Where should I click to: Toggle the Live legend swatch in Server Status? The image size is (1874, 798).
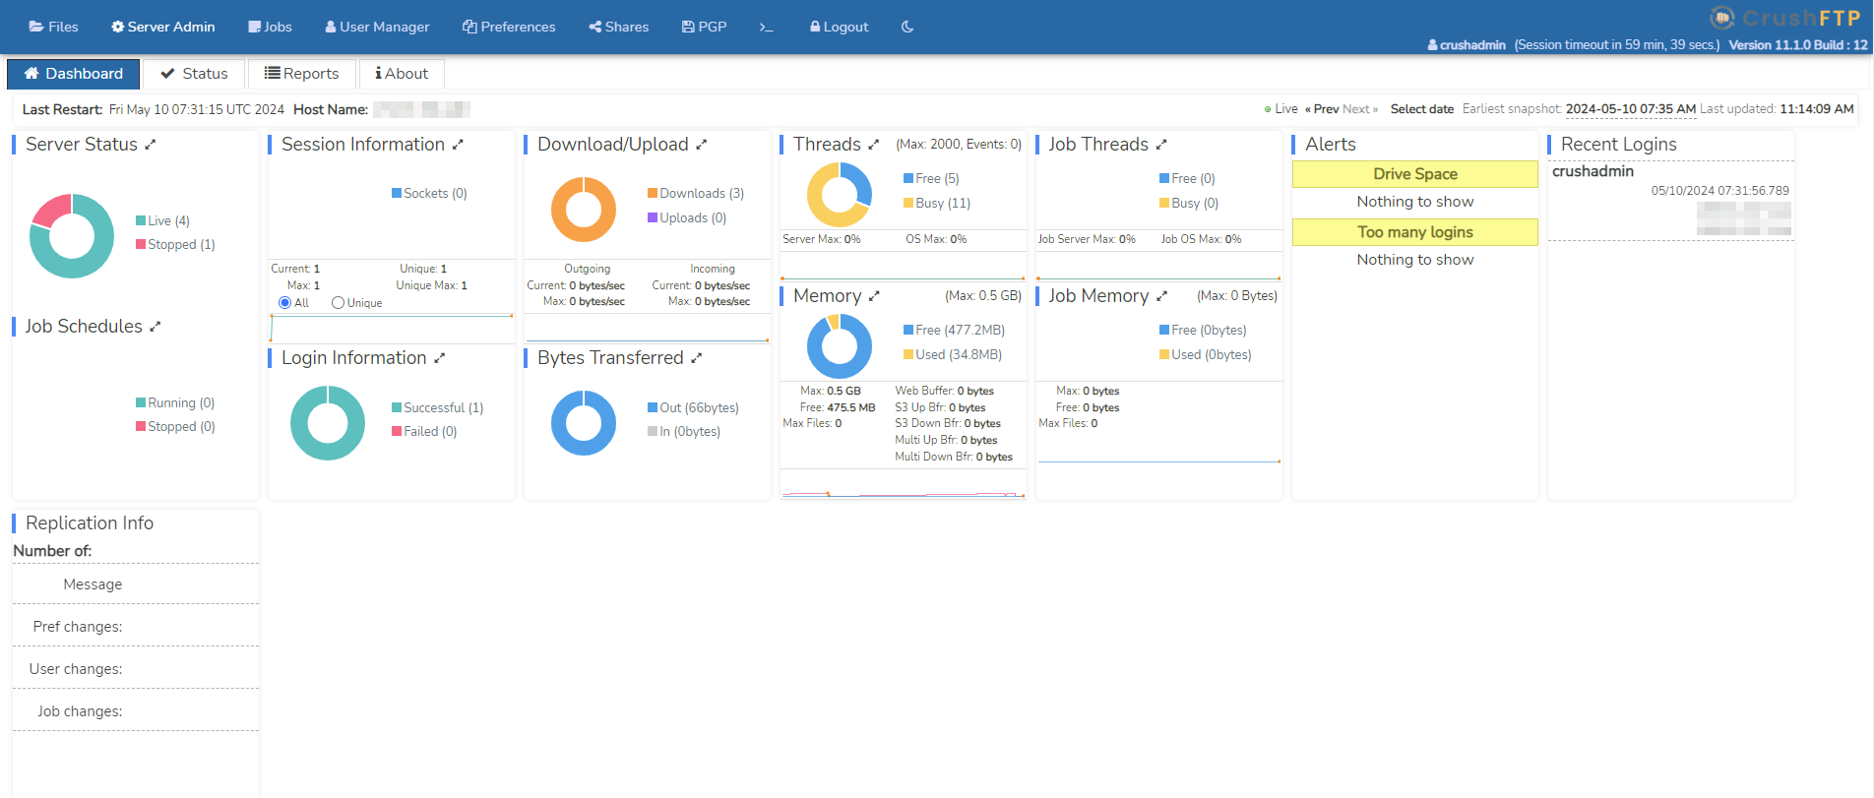coord(141,220)
